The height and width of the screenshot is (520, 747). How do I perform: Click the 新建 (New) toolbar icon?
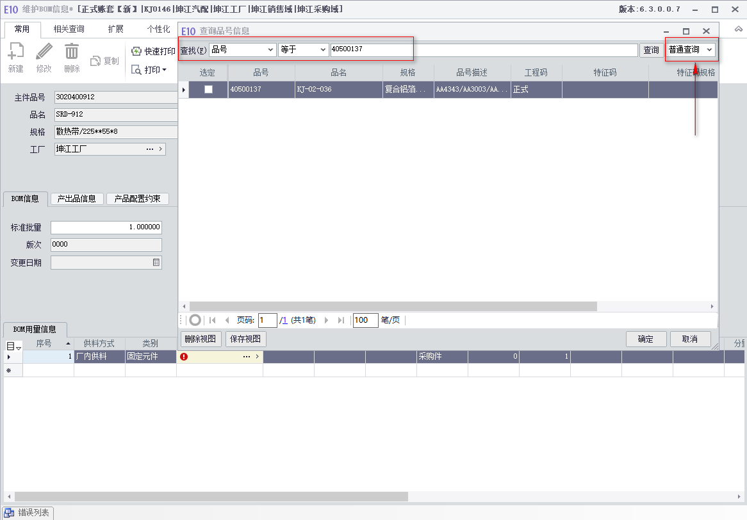(16, 51)
